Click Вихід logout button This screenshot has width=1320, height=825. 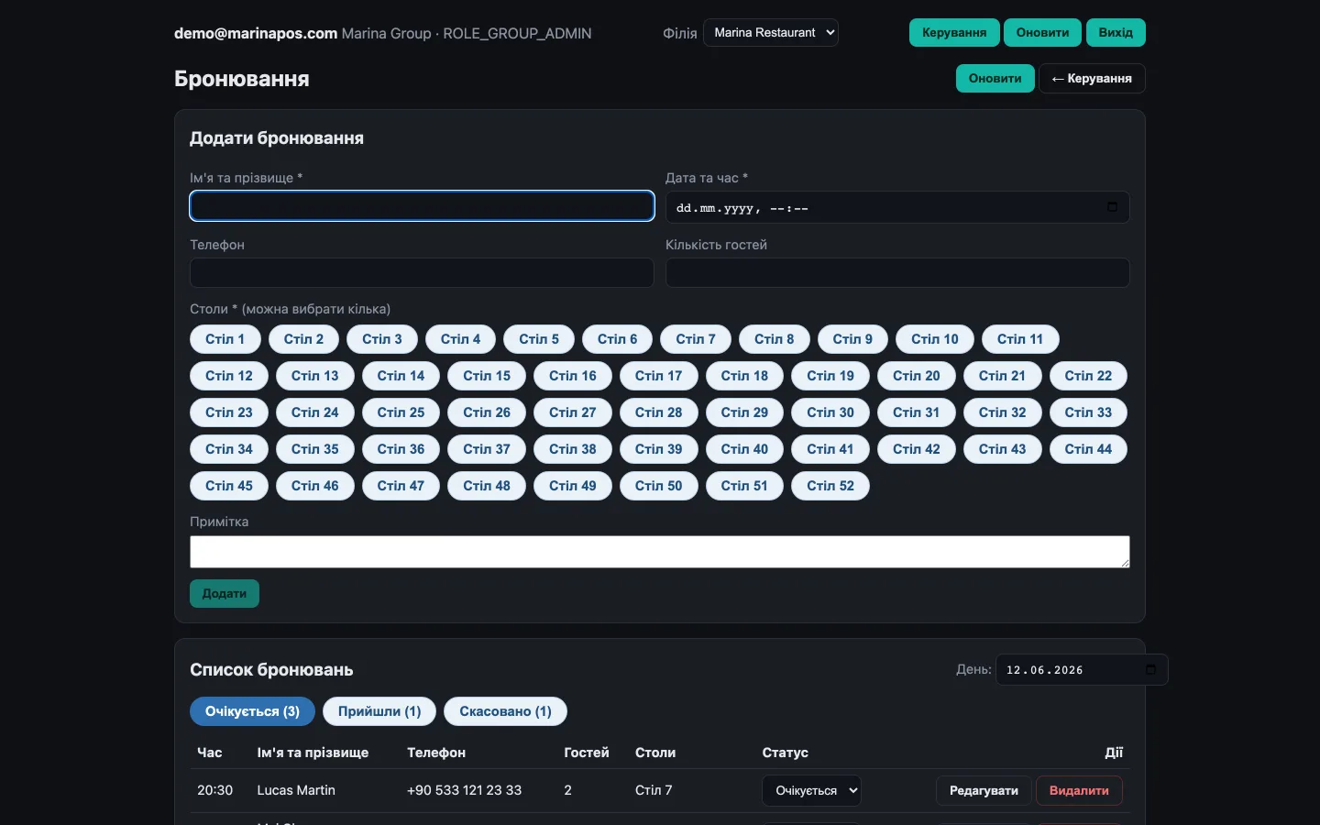coord(1116,33)
